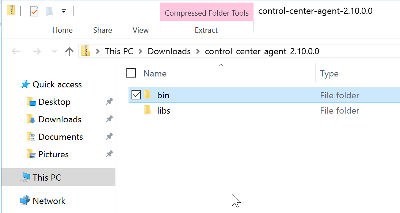Screen dimensions: 400x213
Task: Click the Name column header to reverse sorting
Action: tap(154, 73)
